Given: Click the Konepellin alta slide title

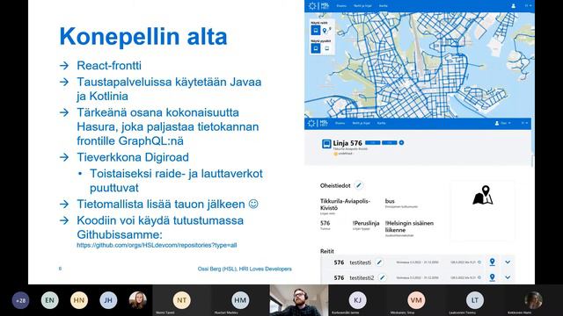Looking at the screenshot, I should [x=143, y=36].
